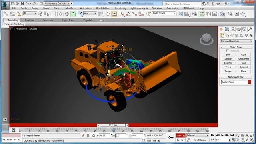Click time slider thumb showing 50 / 100
Image resolution: width=256 pixels, height=144 pixels.
tap(113, 125)
